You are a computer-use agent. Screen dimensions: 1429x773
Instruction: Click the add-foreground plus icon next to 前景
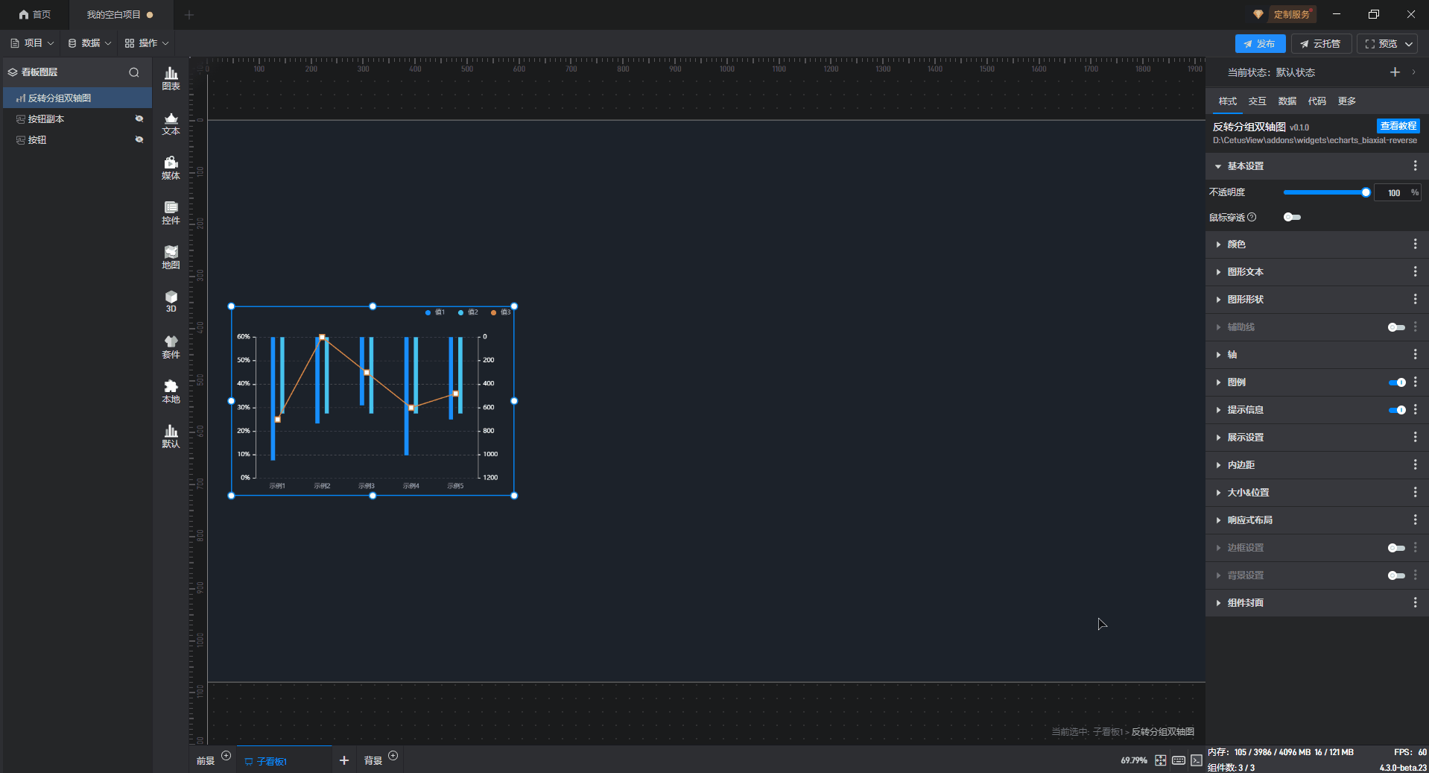click(226, 756)
